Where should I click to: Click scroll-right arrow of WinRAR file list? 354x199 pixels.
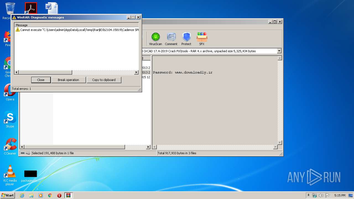[148, 147]
